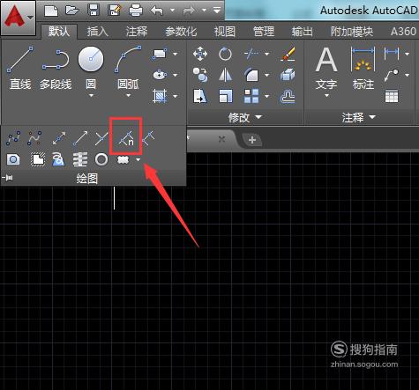The height and width of the screenshot is (390, 419).
Task: Create a new drawing from quick access
Action: (x=51, y=11)
